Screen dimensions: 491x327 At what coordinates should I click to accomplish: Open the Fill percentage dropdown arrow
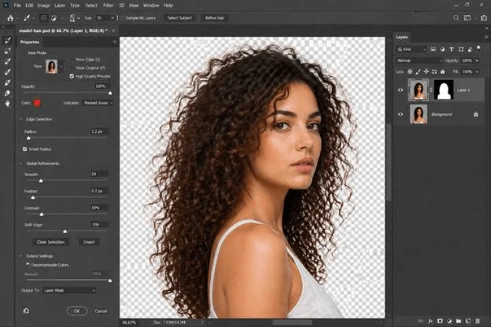pyautogui.click(x=477, y=71)
